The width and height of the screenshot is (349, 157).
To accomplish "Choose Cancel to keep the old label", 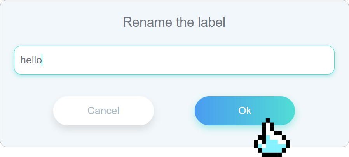I will click(103, 111).
